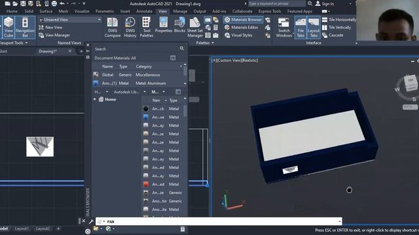Toggle library panel view options icon
419x235 pixels.
tap(178, 92)
